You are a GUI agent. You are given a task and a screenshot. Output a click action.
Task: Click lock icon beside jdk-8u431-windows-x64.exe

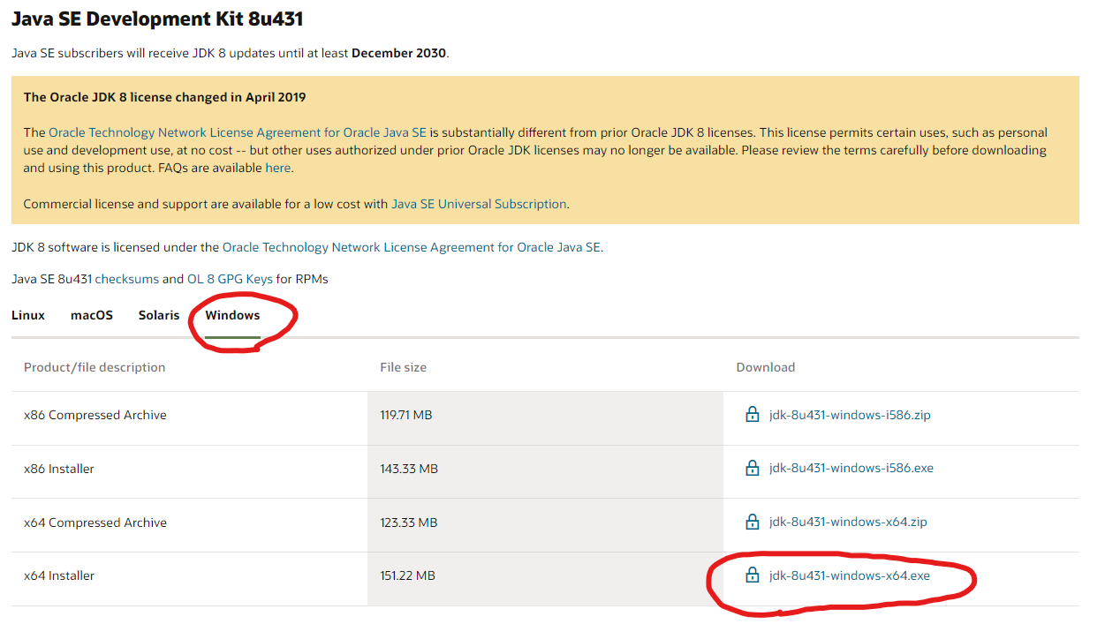(753, 575)
